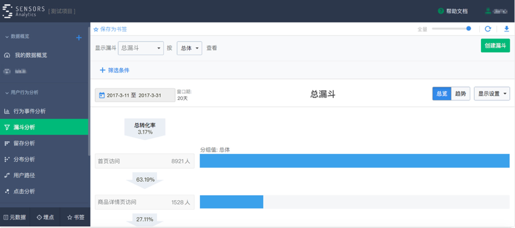
Task: Click the user account avatar icon
Action: [x=488, y=11]
